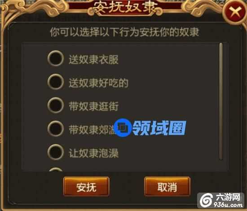Select the 带奴隶郊游 radio option circle

click(56, 129)
